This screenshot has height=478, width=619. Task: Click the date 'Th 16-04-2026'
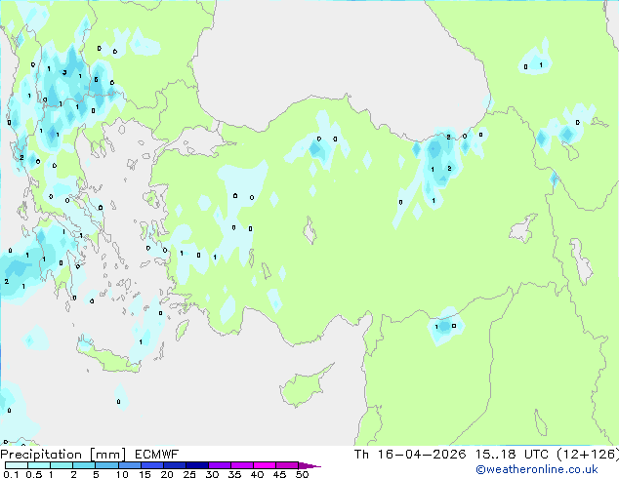pyautogui.click(x=410, y=455)
